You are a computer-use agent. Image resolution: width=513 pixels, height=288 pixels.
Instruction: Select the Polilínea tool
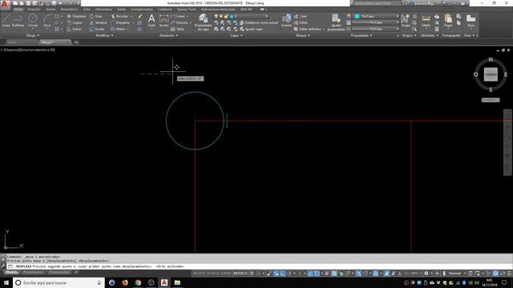(18, 20)
